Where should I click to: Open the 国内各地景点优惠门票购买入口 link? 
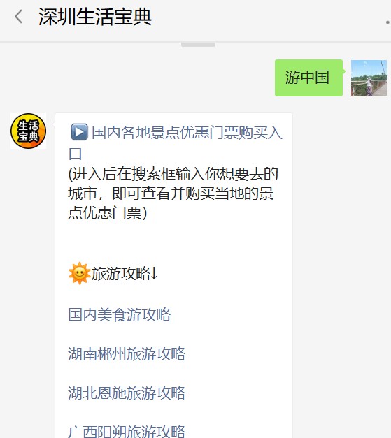176,143
